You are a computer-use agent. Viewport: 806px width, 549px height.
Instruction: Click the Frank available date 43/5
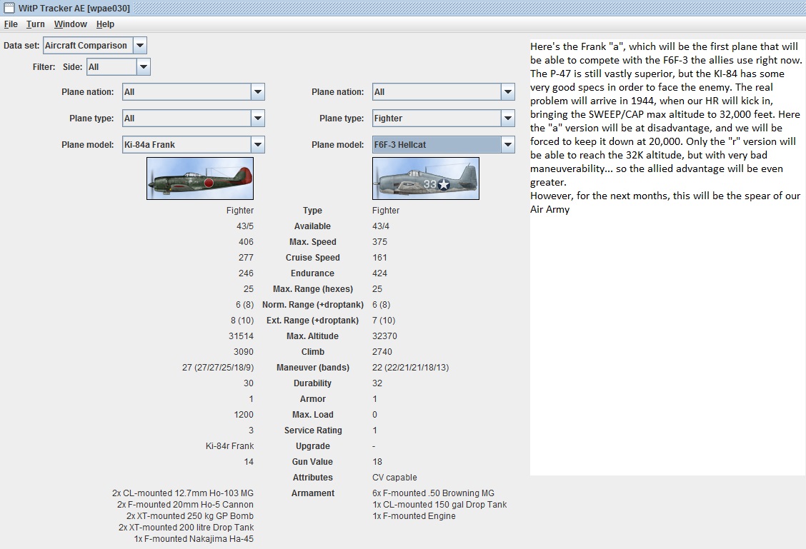[245, 226]
